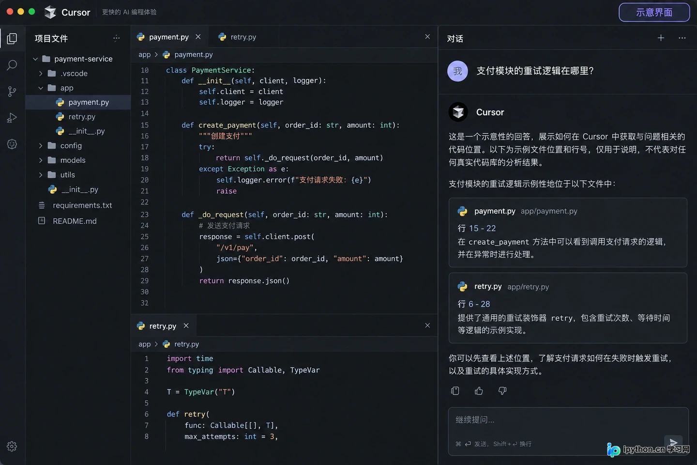Open the Source Control branch icon
Viewport: 697px width, 465px height.
click(x=12, y=92)
